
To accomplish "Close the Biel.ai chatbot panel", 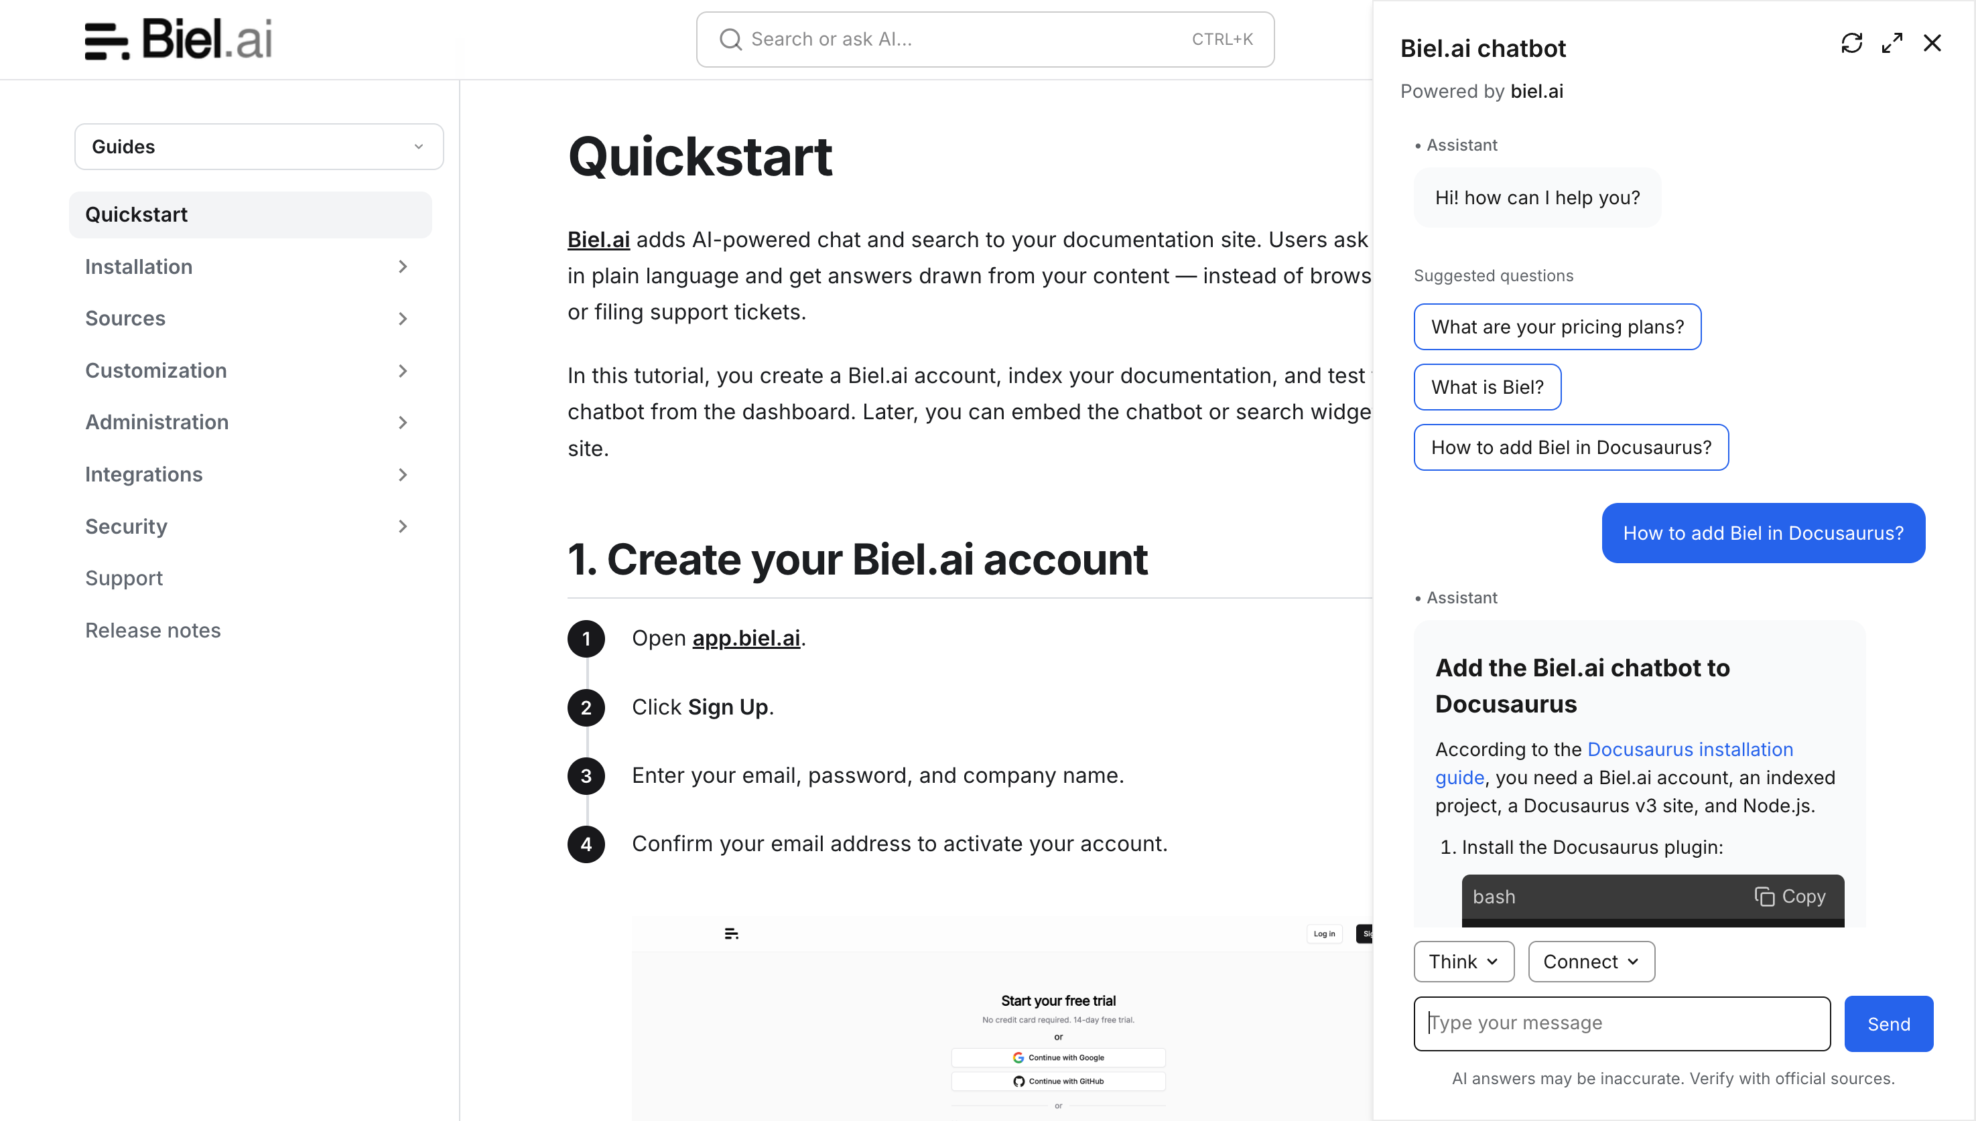I will pyautogui.click(x=1932, y=43).
